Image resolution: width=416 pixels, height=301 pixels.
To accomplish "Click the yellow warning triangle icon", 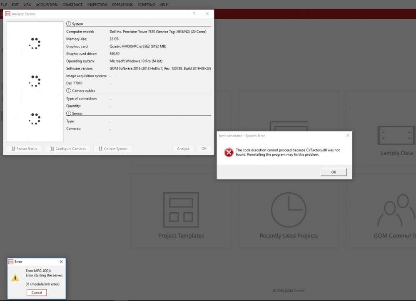I will coord(15,278).
